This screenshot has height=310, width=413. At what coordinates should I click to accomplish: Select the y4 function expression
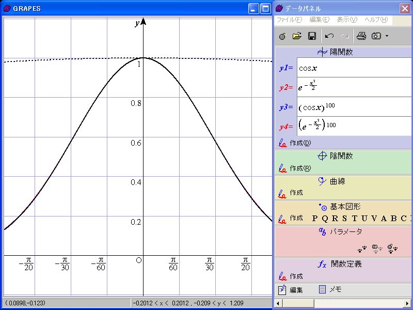354,126
